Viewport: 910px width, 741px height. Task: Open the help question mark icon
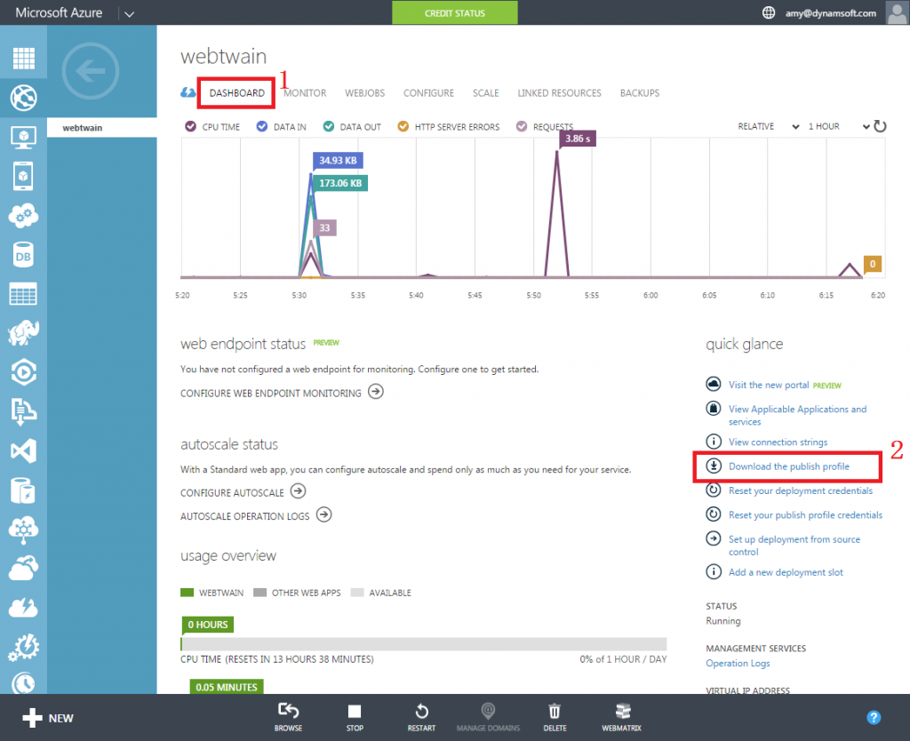pyautogui.click(x=874, y=717)
